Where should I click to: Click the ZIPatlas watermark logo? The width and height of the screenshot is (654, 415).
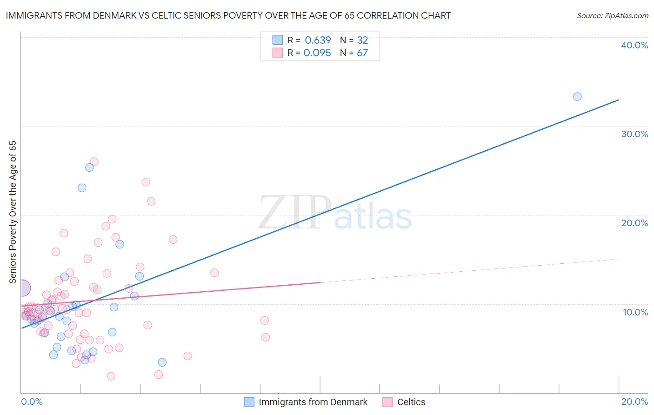click(335, 213)
